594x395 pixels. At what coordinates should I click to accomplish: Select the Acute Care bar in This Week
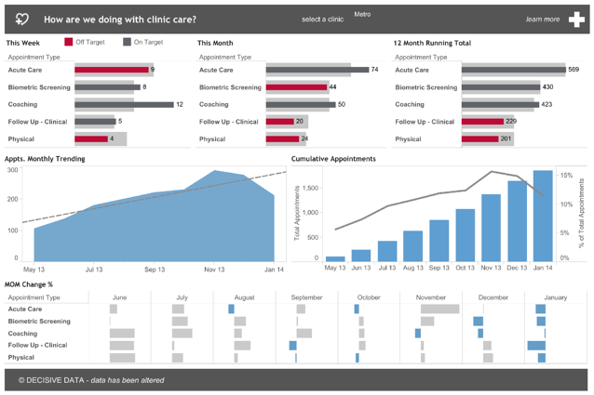tap(112, 70)
